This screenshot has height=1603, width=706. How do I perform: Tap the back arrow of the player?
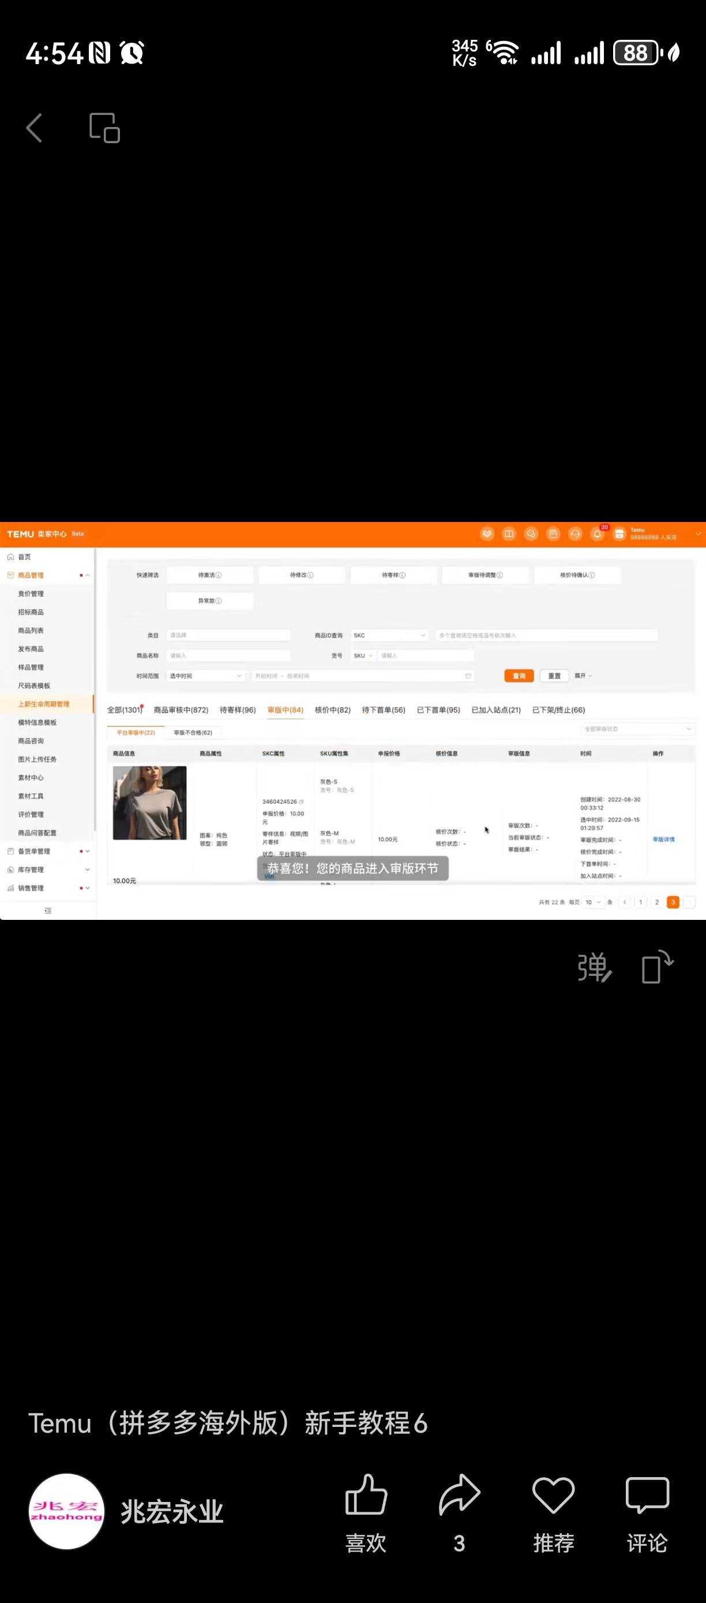[35, 128]
